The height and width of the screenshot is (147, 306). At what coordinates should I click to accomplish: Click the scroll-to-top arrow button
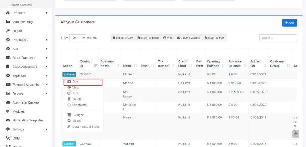(296, 134)
